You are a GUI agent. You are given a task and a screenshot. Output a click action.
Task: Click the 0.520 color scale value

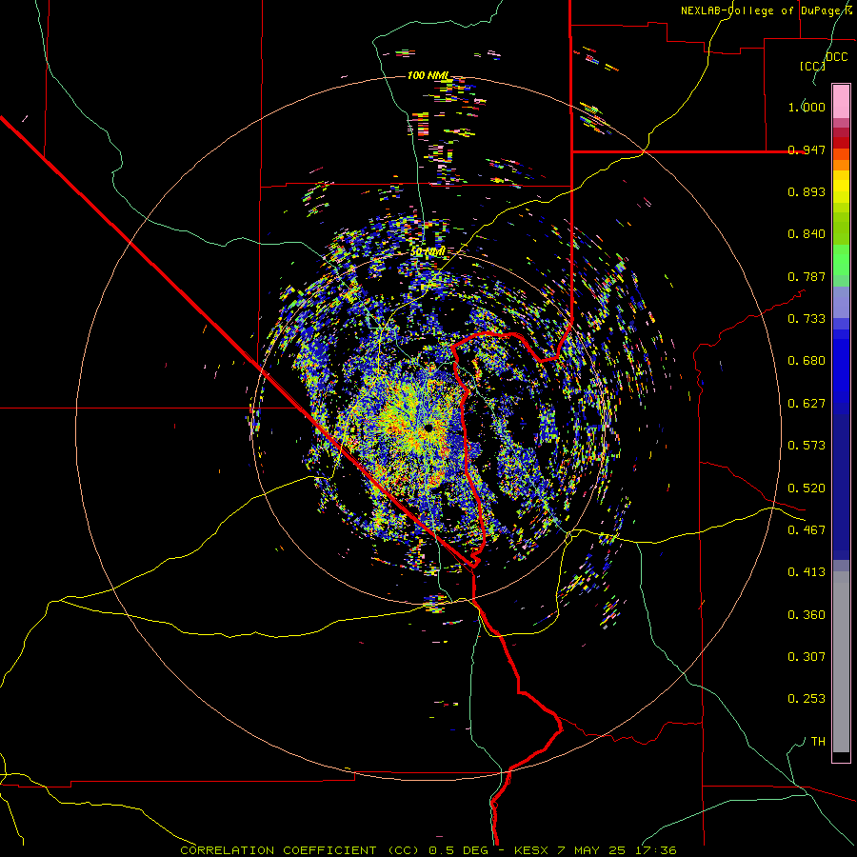tap(807, 488)
